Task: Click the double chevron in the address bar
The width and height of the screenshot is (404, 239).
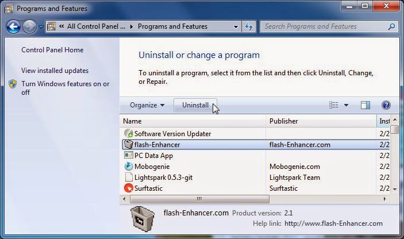Action: [61, 26]
